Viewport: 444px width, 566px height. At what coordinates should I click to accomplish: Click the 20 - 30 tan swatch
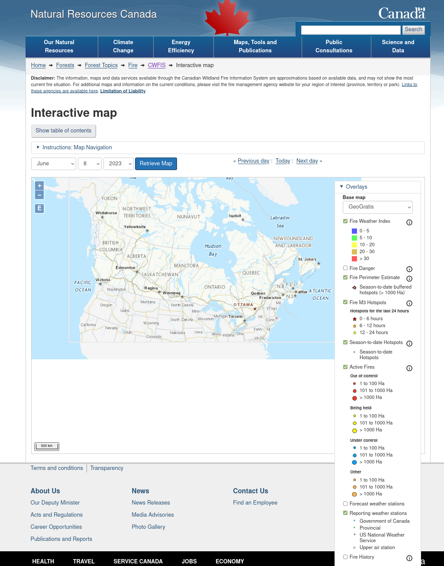coord(354,252)
